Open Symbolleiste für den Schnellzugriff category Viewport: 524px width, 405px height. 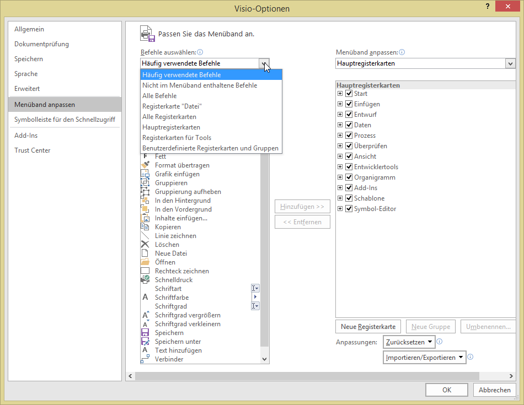pyautogui.click(x=65, y=119)
